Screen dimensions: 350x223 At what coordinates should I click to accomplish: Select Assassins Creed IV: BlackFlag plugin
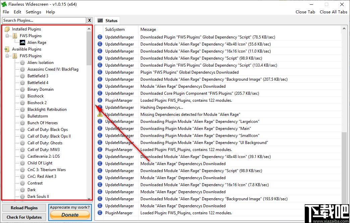pyautogui.click(x=53, y=69)
